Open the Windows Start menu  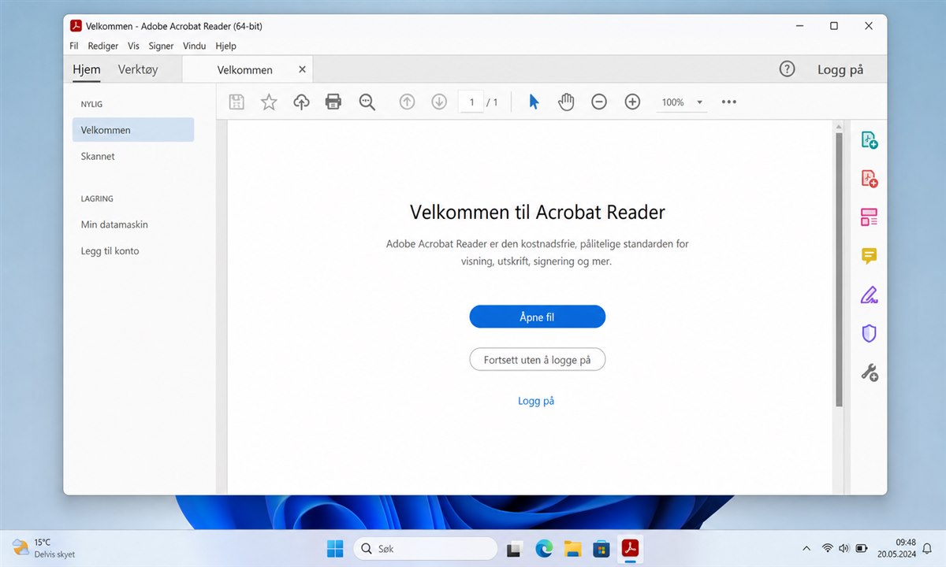335,548
